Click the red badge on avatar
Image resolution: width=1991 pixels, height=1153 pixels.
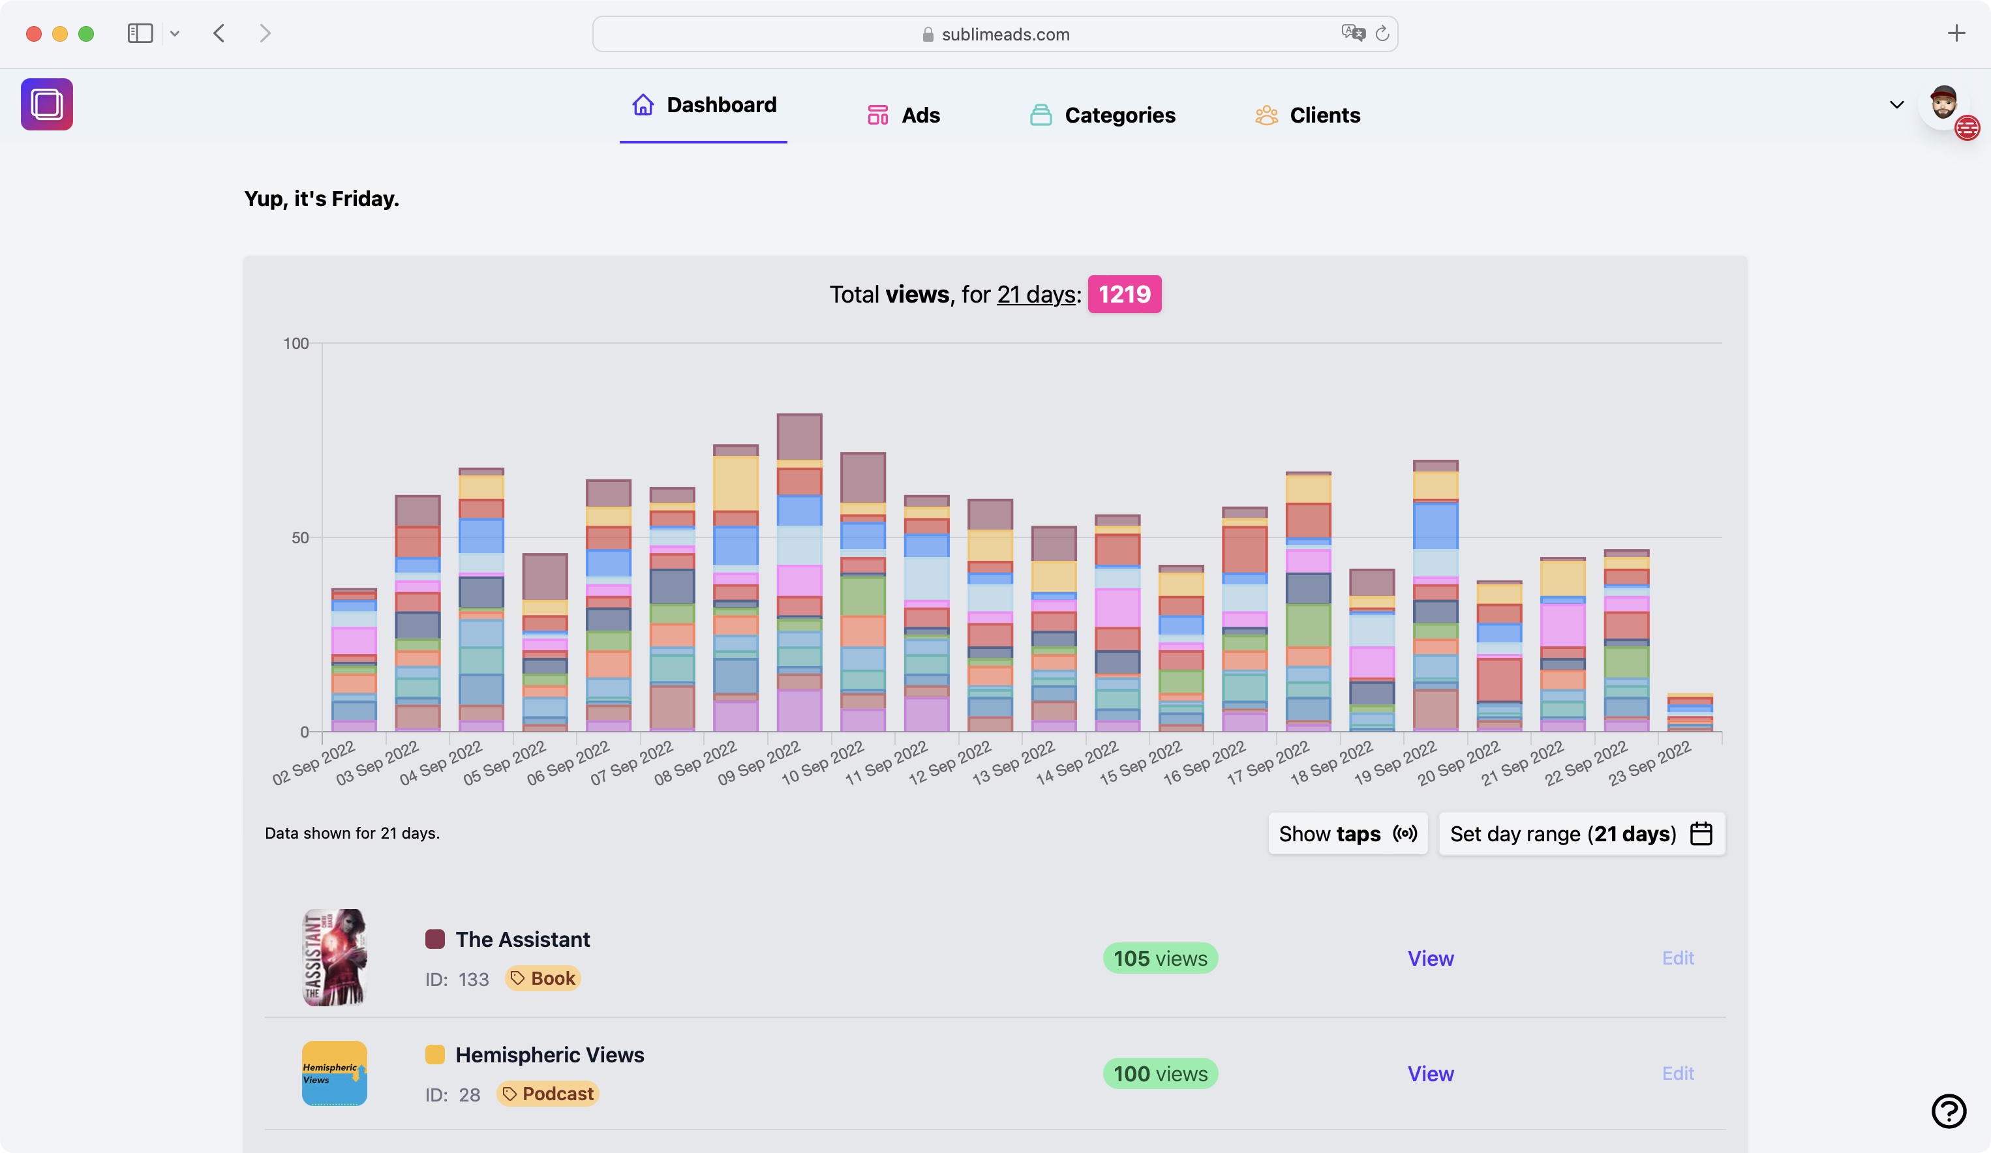pyautogui.click(x=1968, y=128)
